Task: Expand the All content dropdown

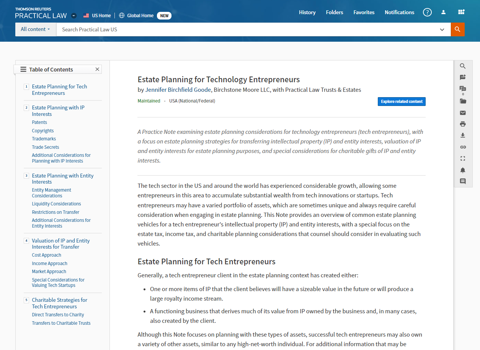Action: coord(35,29)
